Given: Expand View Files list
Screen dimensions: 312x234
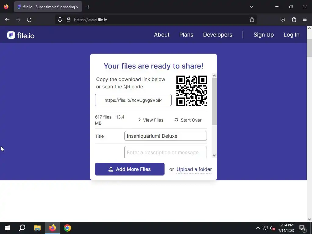Looking at the screenshot, I should [151, 120].
